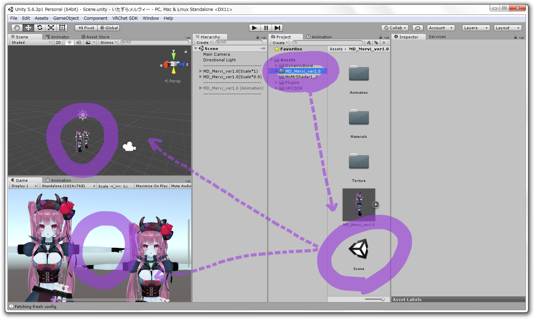Open the Account dropdown
The height and width of the screenshot is (319, 534).
coord(441,28)
